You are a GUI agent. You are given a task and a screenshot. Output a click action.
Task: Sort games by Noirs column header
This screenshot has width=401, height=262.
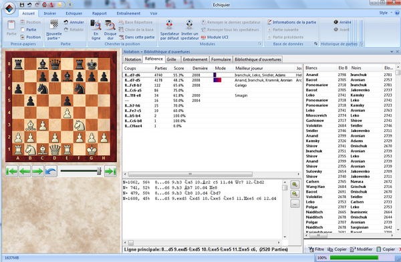tap(356, 68)
